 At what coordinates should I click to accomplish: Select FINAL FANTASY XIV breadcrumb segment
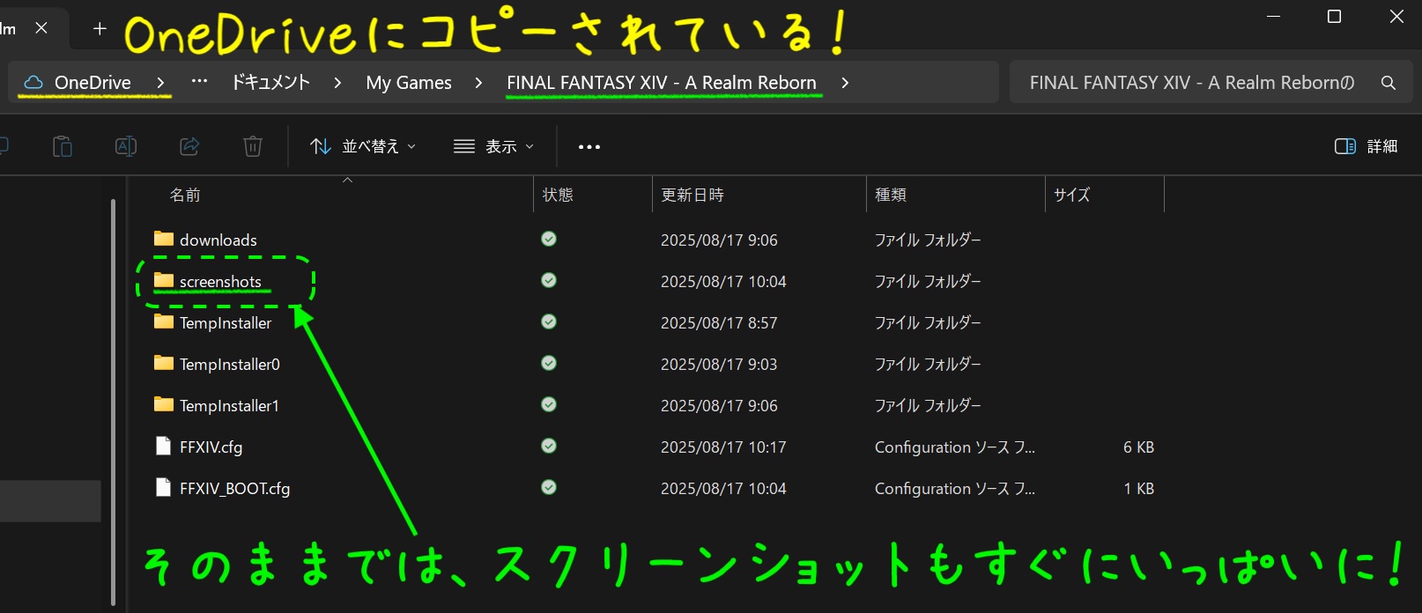pos(662,83)
